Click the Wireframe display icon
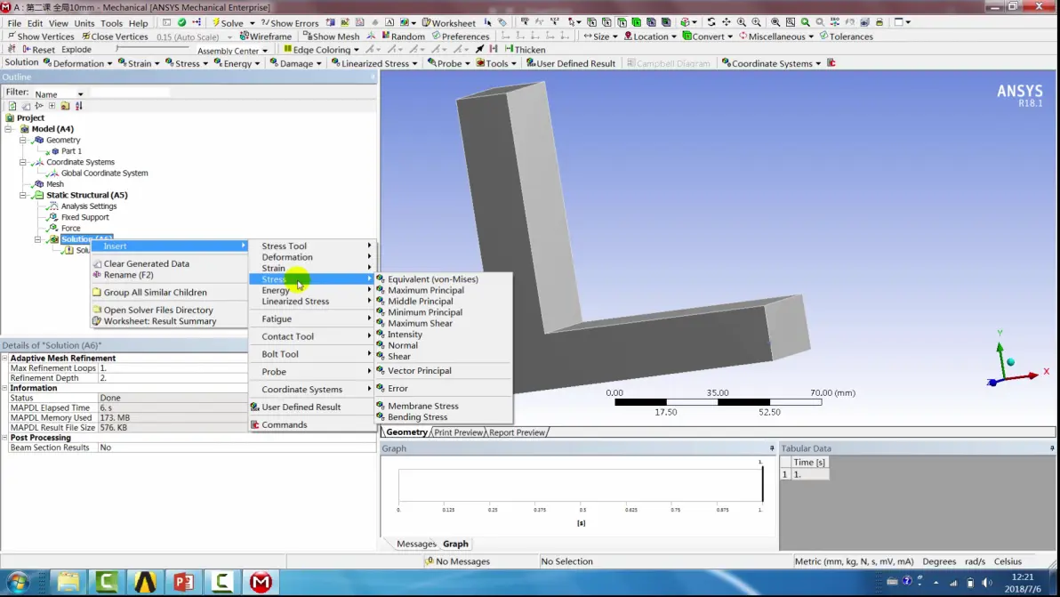The width and height of the screenshot is (1060, 597). (x=244, y=36)
